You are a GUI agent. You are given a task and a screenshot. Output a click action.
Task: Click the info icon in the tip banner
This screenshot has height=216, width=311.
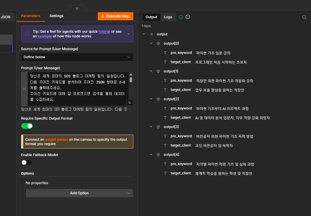click(27, 34)
